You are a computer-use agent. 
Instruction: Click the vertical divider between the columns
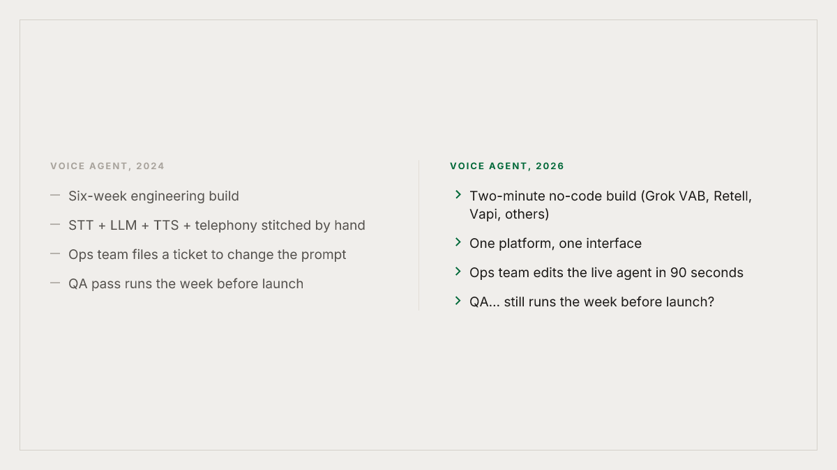(418, 235)
